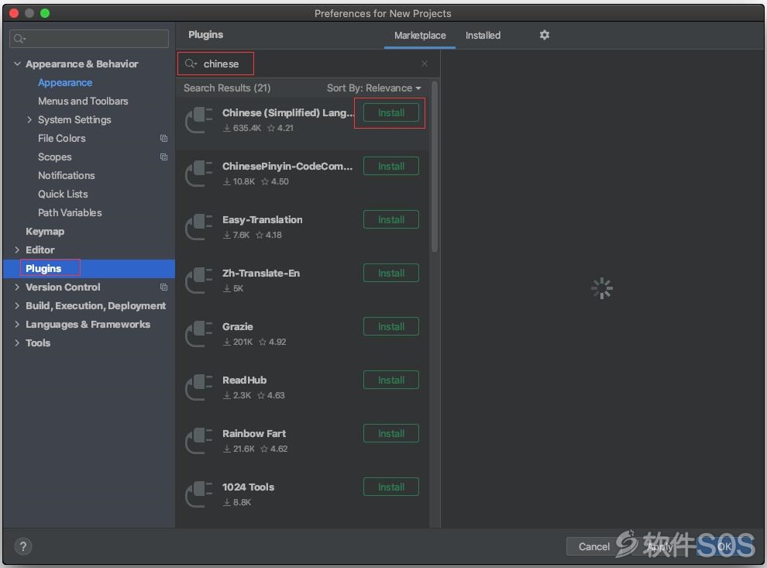Screen dimensions: 767x568
Task: Click the Grazie plugin icon
Action: click(199, 334)
